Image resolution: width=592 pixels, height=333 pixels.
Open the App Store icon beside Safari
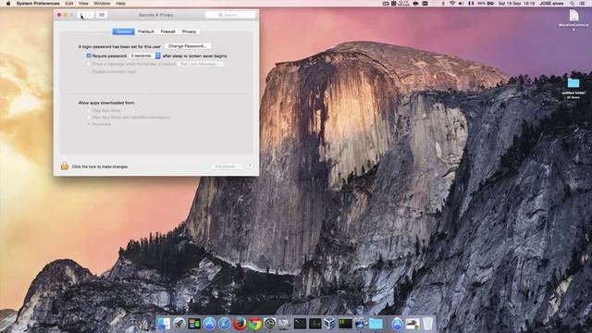(x=209, y=324)
